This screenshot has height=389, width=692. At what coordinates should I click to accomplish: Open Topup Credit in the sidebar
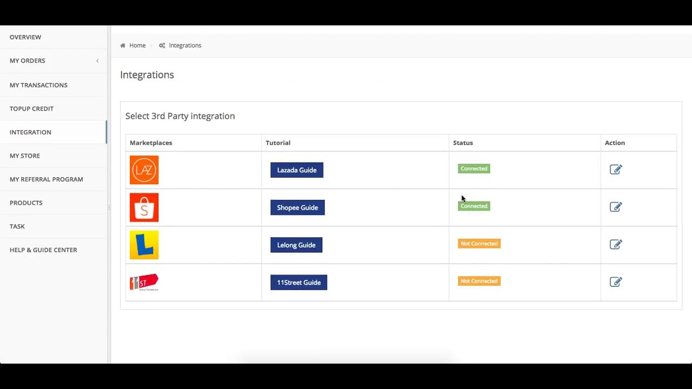[x=54, y=109]
